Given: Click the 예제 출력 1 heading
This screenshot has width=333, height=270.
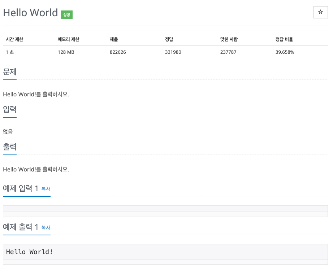Looking at the screenshot, I should pyautogui.click(x=21, y=227).
